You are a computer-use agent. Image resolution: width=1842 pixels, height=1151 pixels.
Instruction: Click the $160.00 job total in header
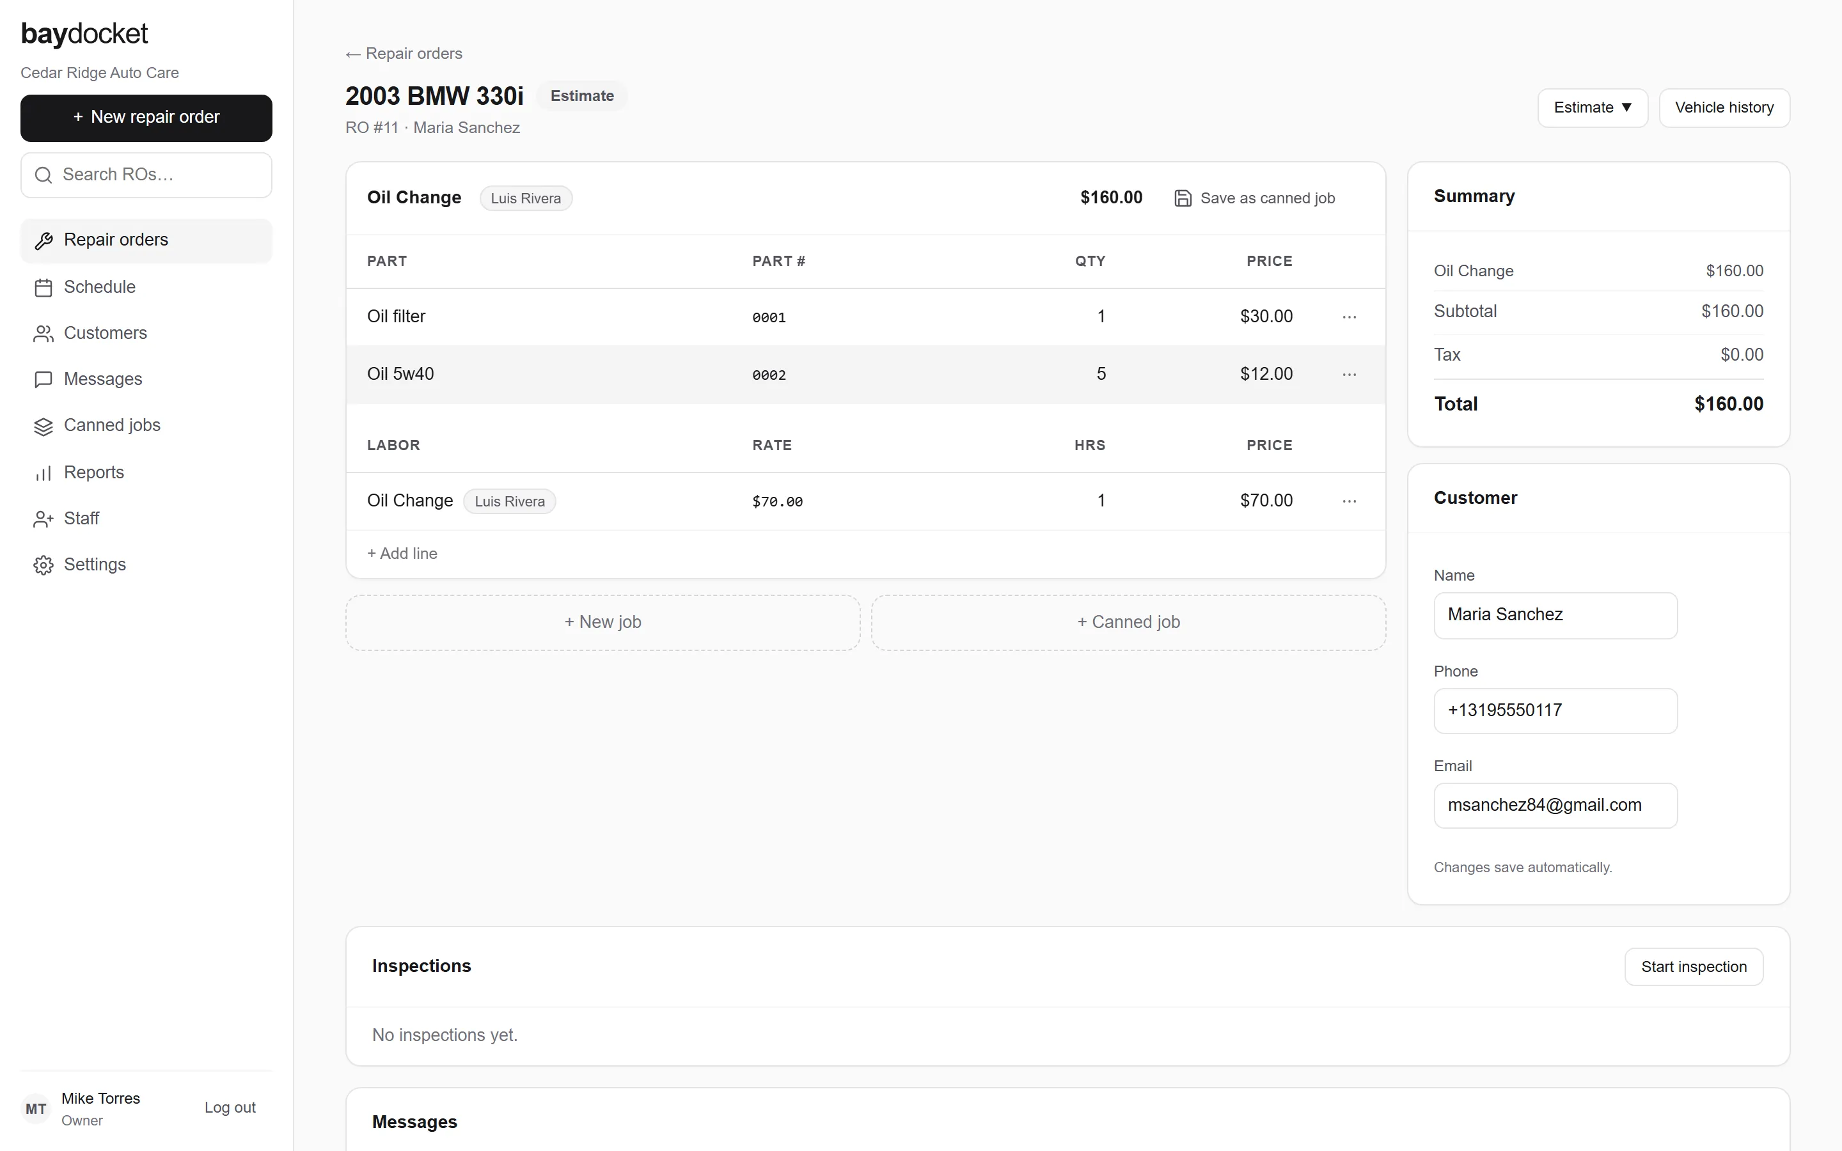(x=1112, y=198)
